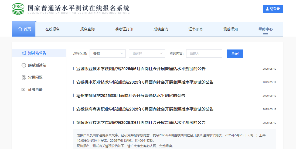This screenshot has width=296, height=149.
Task: Open the 首页 tab
Action: pos(23,29)
